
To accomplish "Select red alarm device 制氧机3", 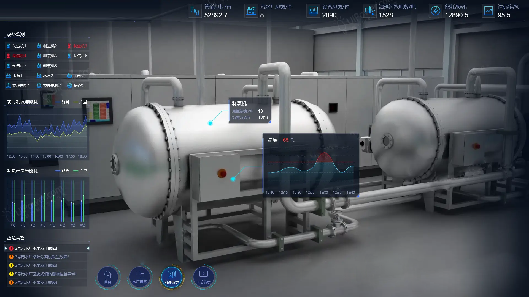I will point(77,46).
